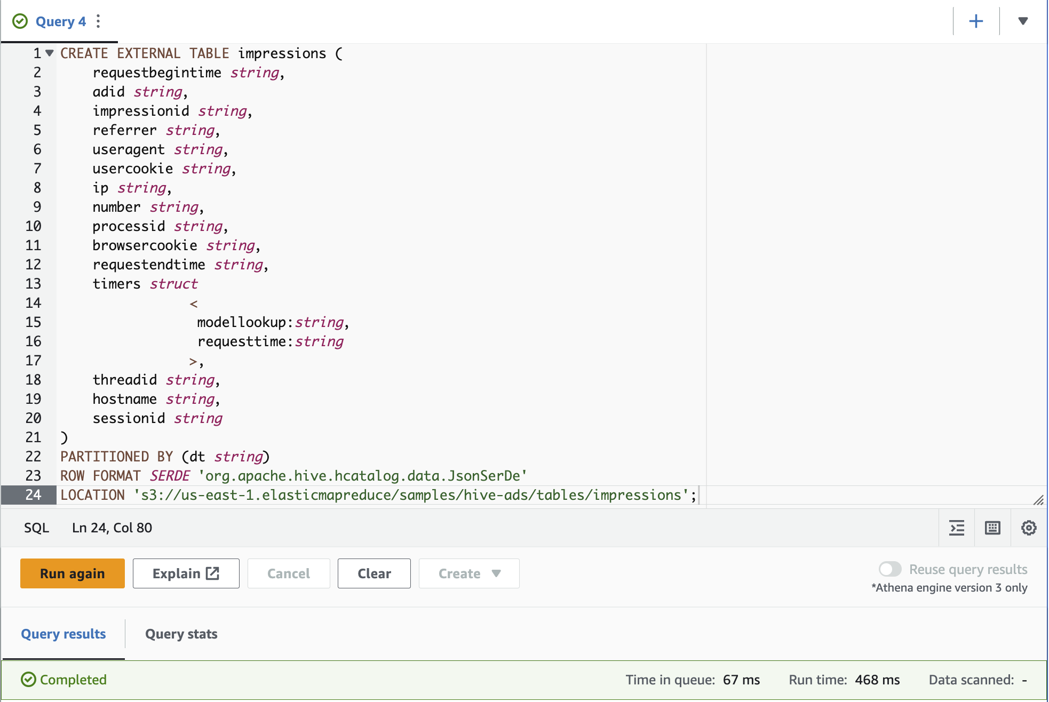Screen dimensions: 1049x702
Task: Click the Query 4 success checkmark icon
Action: click(x=20, y=21)
